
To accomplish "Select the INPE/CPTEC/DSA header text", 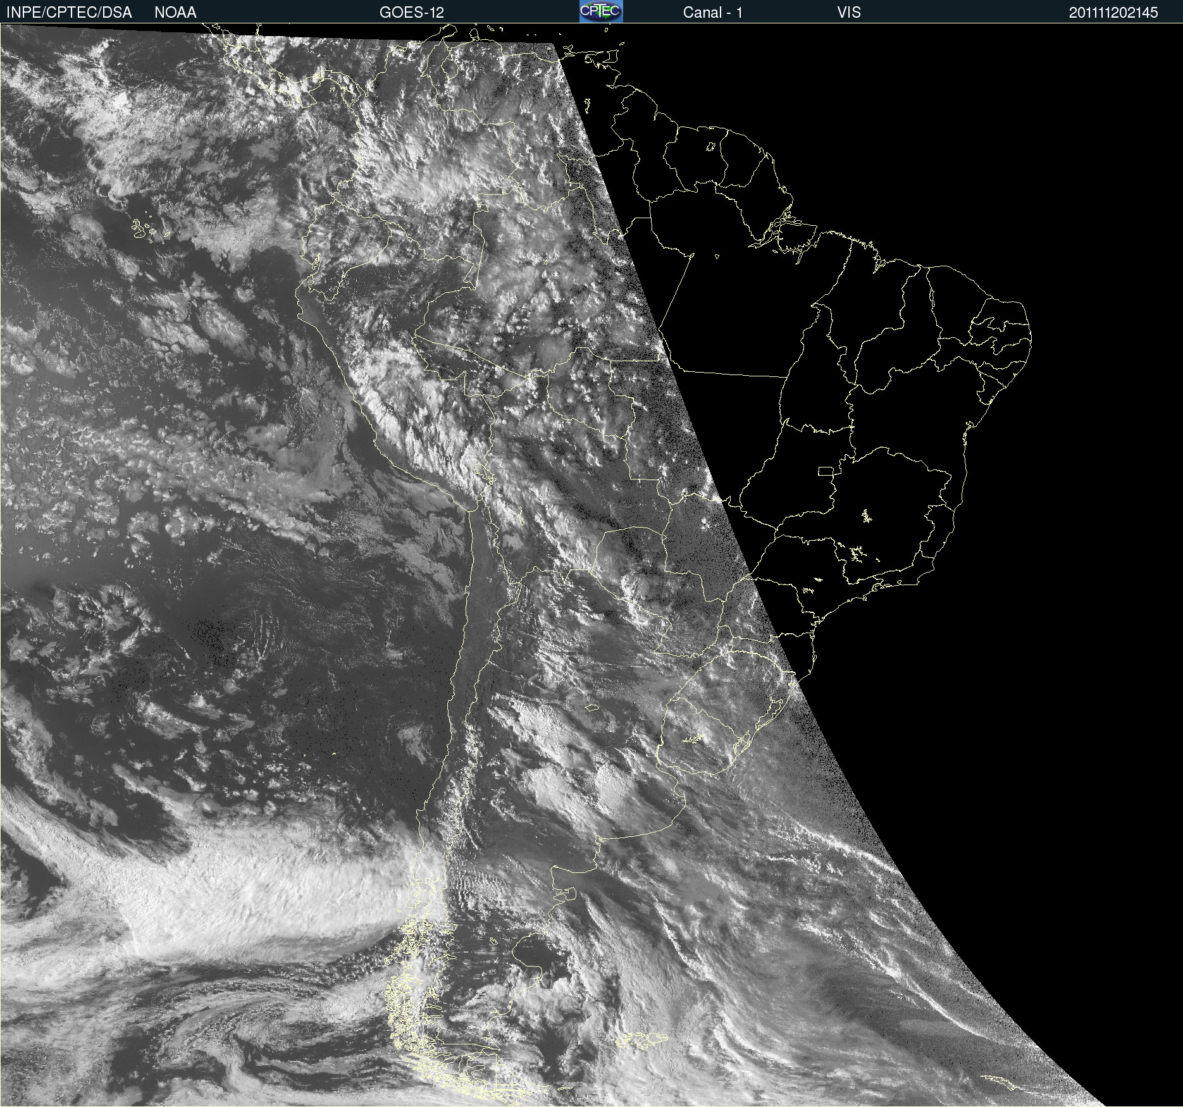I will click(x=69, y=13).
